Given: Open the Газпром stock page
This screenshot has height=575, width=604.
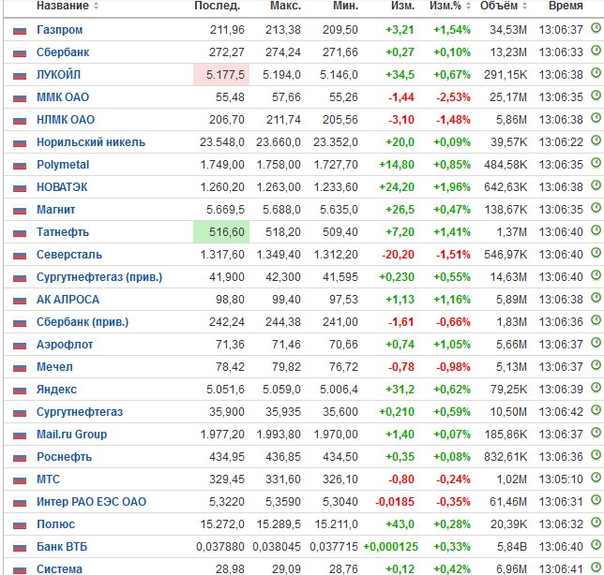Looking at the screenshot, I should (x=59, y=30).
